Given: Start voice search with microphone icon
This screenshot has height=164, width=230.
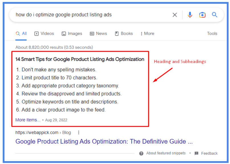Looking at the screenshot, I should point(190,15).
